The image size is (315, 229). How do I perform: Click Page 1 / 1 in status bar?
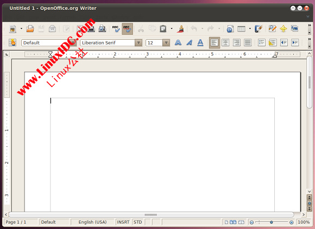pos(21,222)
